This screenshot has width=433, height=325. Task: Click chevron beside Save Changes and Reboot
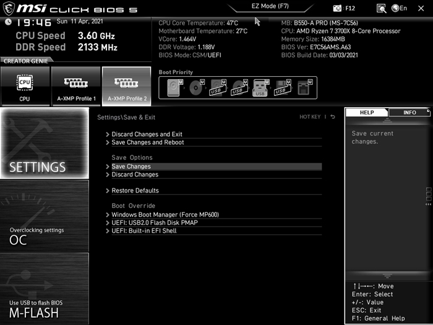108,142
